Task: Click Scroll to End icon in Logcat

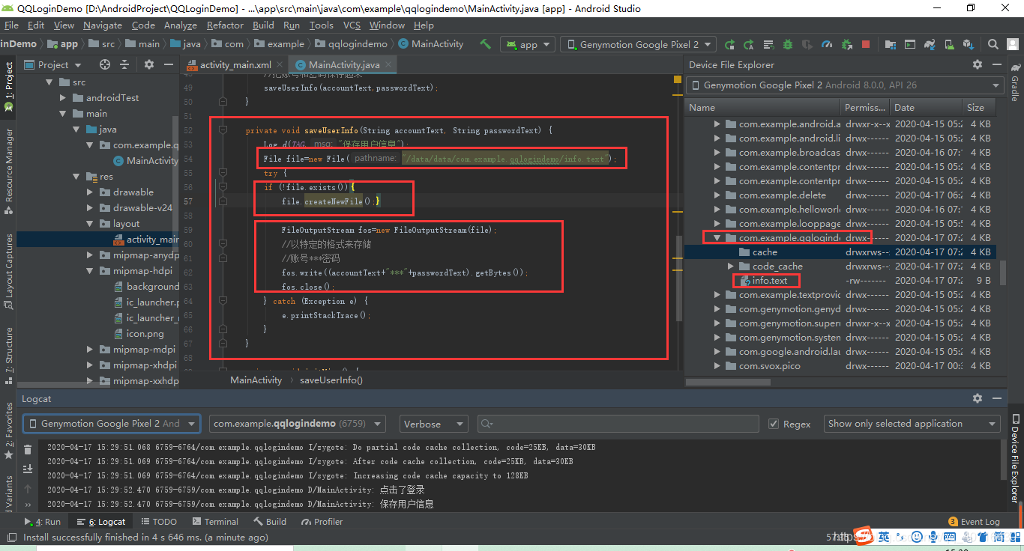Action: 28,469
